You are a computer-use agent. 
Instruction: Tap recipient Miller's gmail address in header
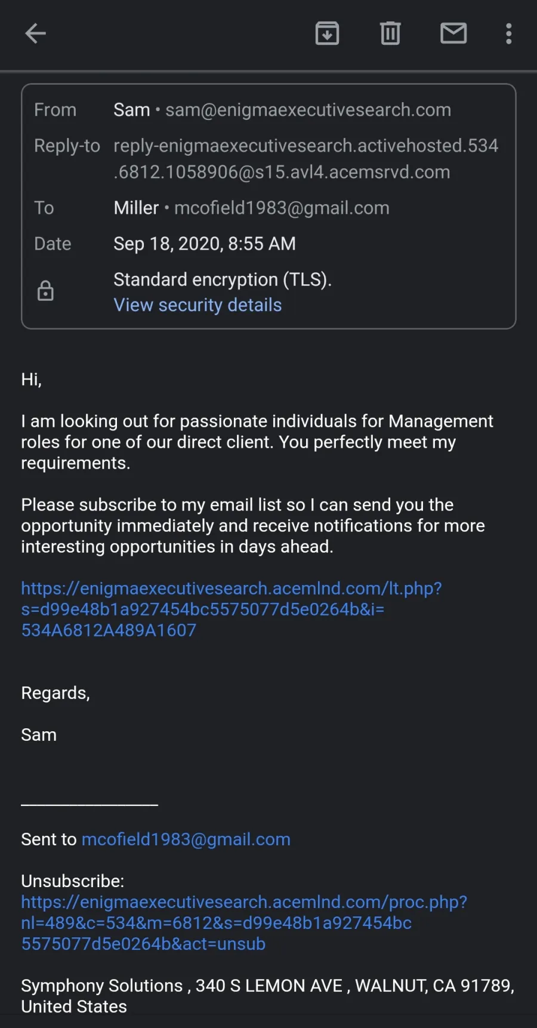(282, 208)
